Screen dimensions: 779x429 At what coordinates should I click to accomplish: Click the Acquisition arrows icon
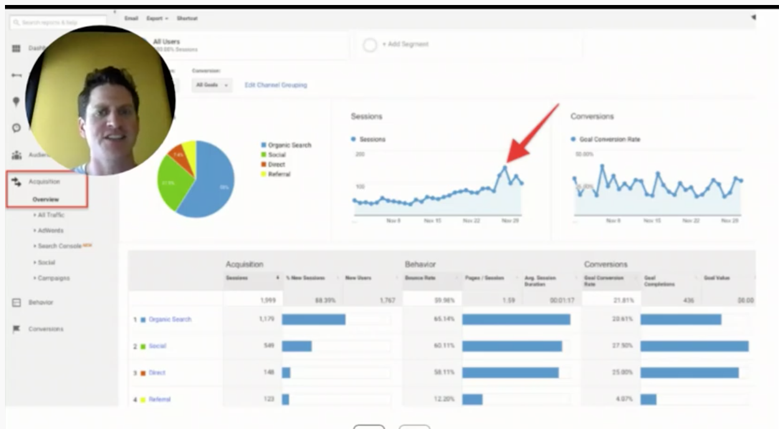[17, 181]
